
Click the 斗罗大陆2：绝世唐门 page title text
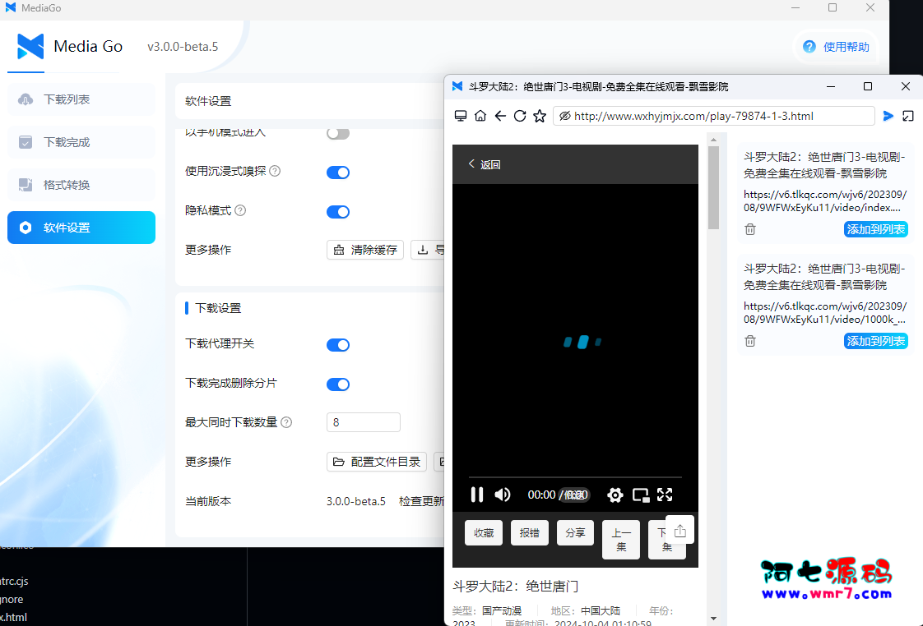tap(516, 586)
